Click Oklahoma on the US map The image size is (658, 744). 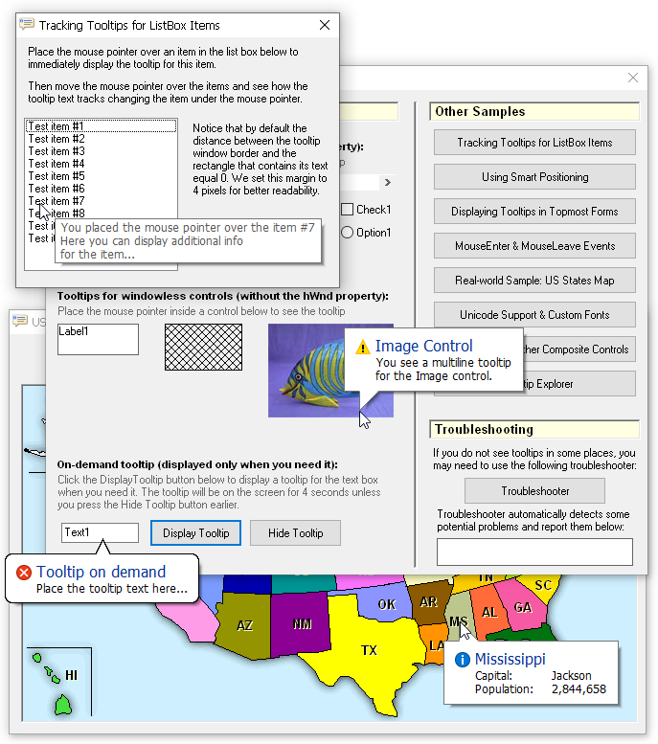point(386,604)
